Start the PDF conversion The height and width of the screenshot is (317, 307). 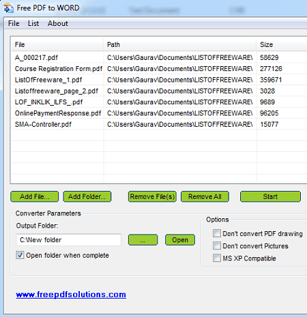point(270,196)
